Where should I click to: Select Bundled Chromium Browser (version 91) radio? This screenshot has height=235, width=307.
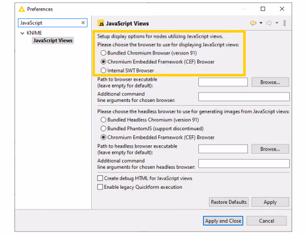[104, 53]
